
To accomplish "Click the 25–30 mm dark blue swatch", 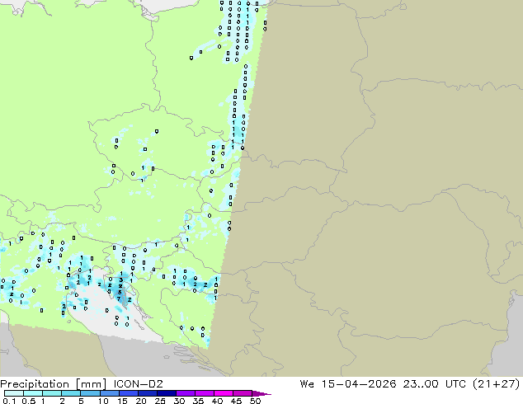I will pos(166,393).
